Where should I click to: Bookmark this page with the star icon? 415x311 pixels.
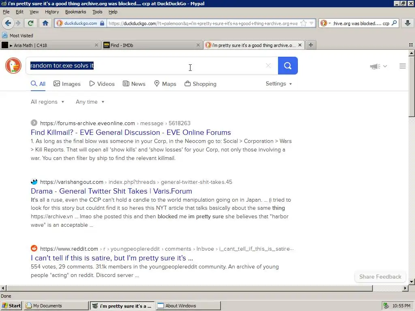coord(304,23)
